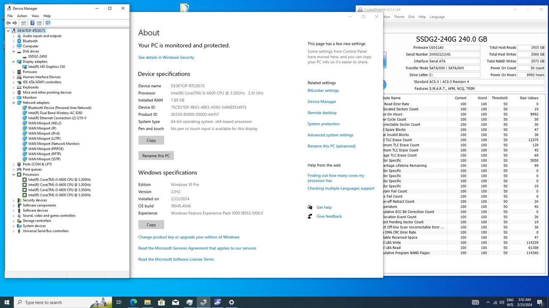Click the Scan for hardware changes monitor icon
This screenshot has height=308, width=549.
48,23
